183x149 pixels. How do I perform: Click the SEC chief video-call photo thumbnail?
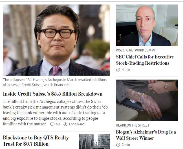point(147,25)
